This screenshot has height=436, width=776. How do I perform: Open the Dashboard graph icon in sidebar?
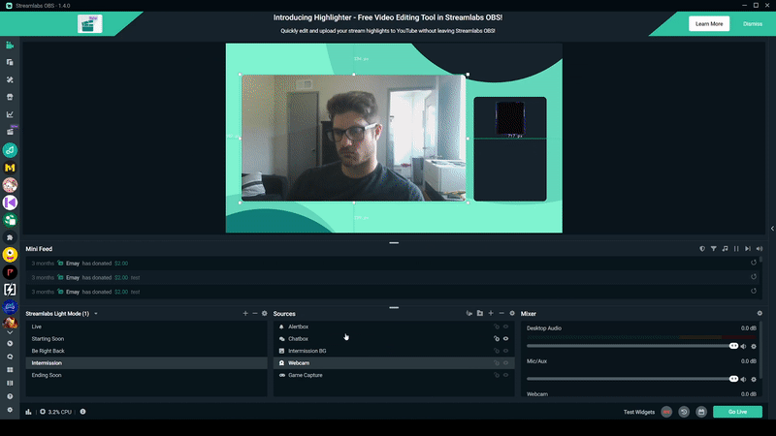tap(10, 114)
